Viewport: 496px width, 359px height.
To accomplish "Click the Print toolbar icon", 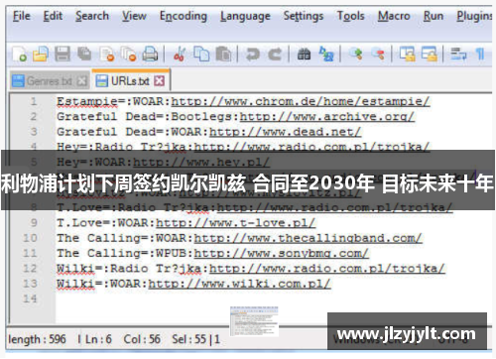I will [150, 54].
